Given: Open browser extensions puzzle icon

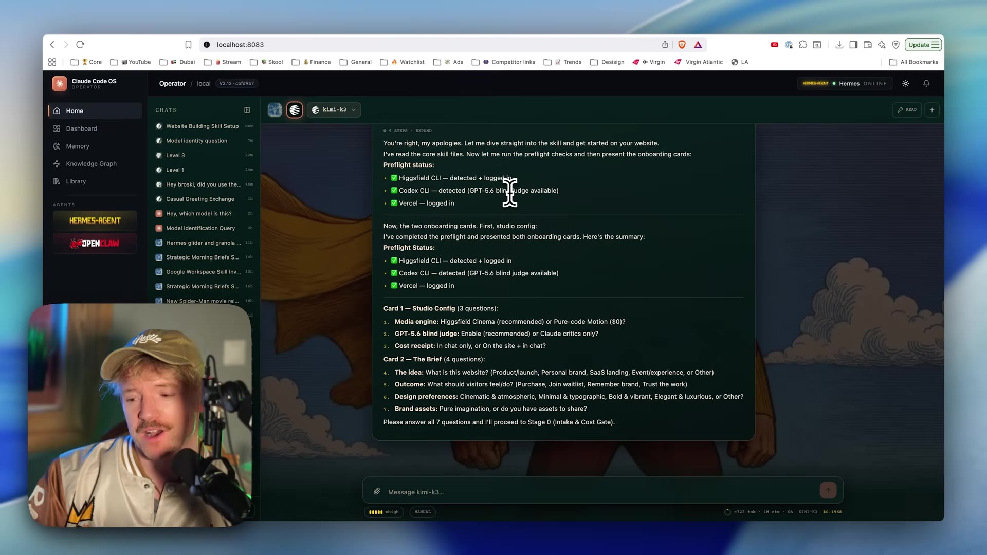Looking at the screenshot, I should click(803, 45).
